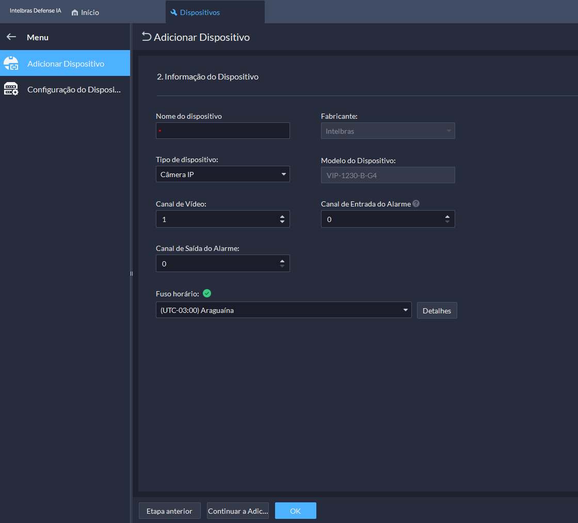Click the Menu header label
The width and height of the screenshot is (578, 523).
tap(38, 37)
